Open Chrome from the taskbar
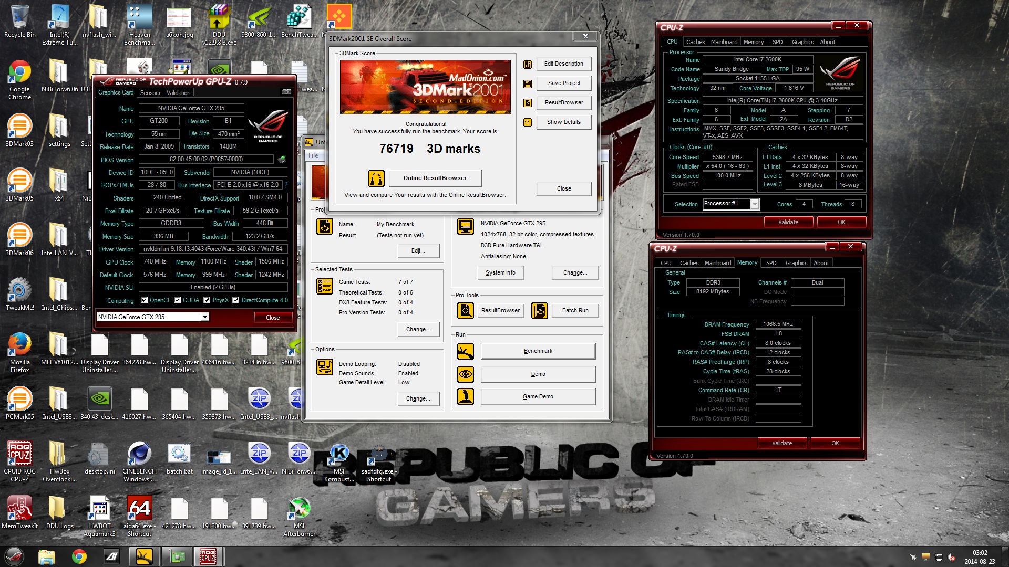The image size is (1009, 567). pos(79,556)
